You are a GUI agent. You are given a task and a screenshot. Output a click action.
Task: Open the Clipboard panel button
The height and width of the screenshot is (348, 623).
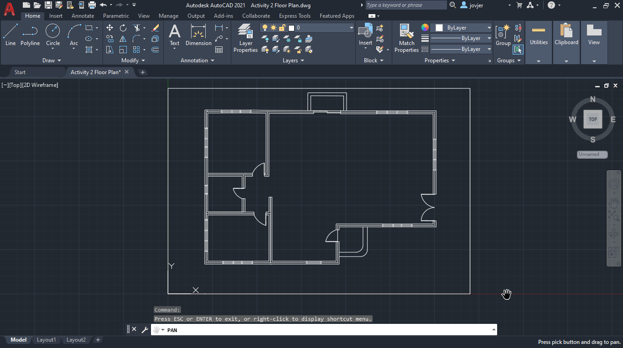pos(566,42)
